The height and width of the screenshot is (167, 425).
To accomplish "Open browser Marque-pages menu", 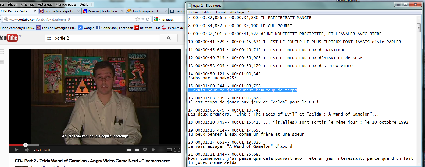I will [66, 5].
